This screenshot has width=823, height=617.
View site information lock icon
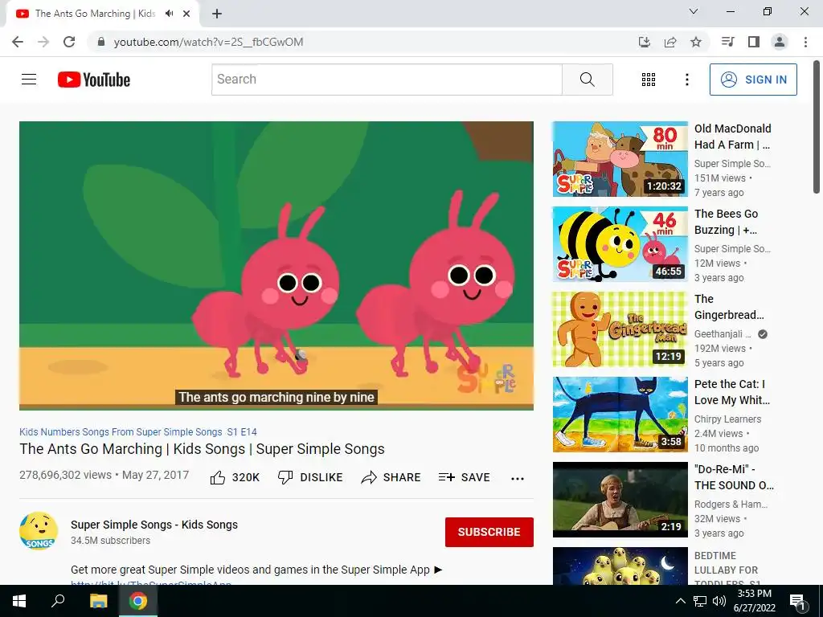click(x=101, y=42)
